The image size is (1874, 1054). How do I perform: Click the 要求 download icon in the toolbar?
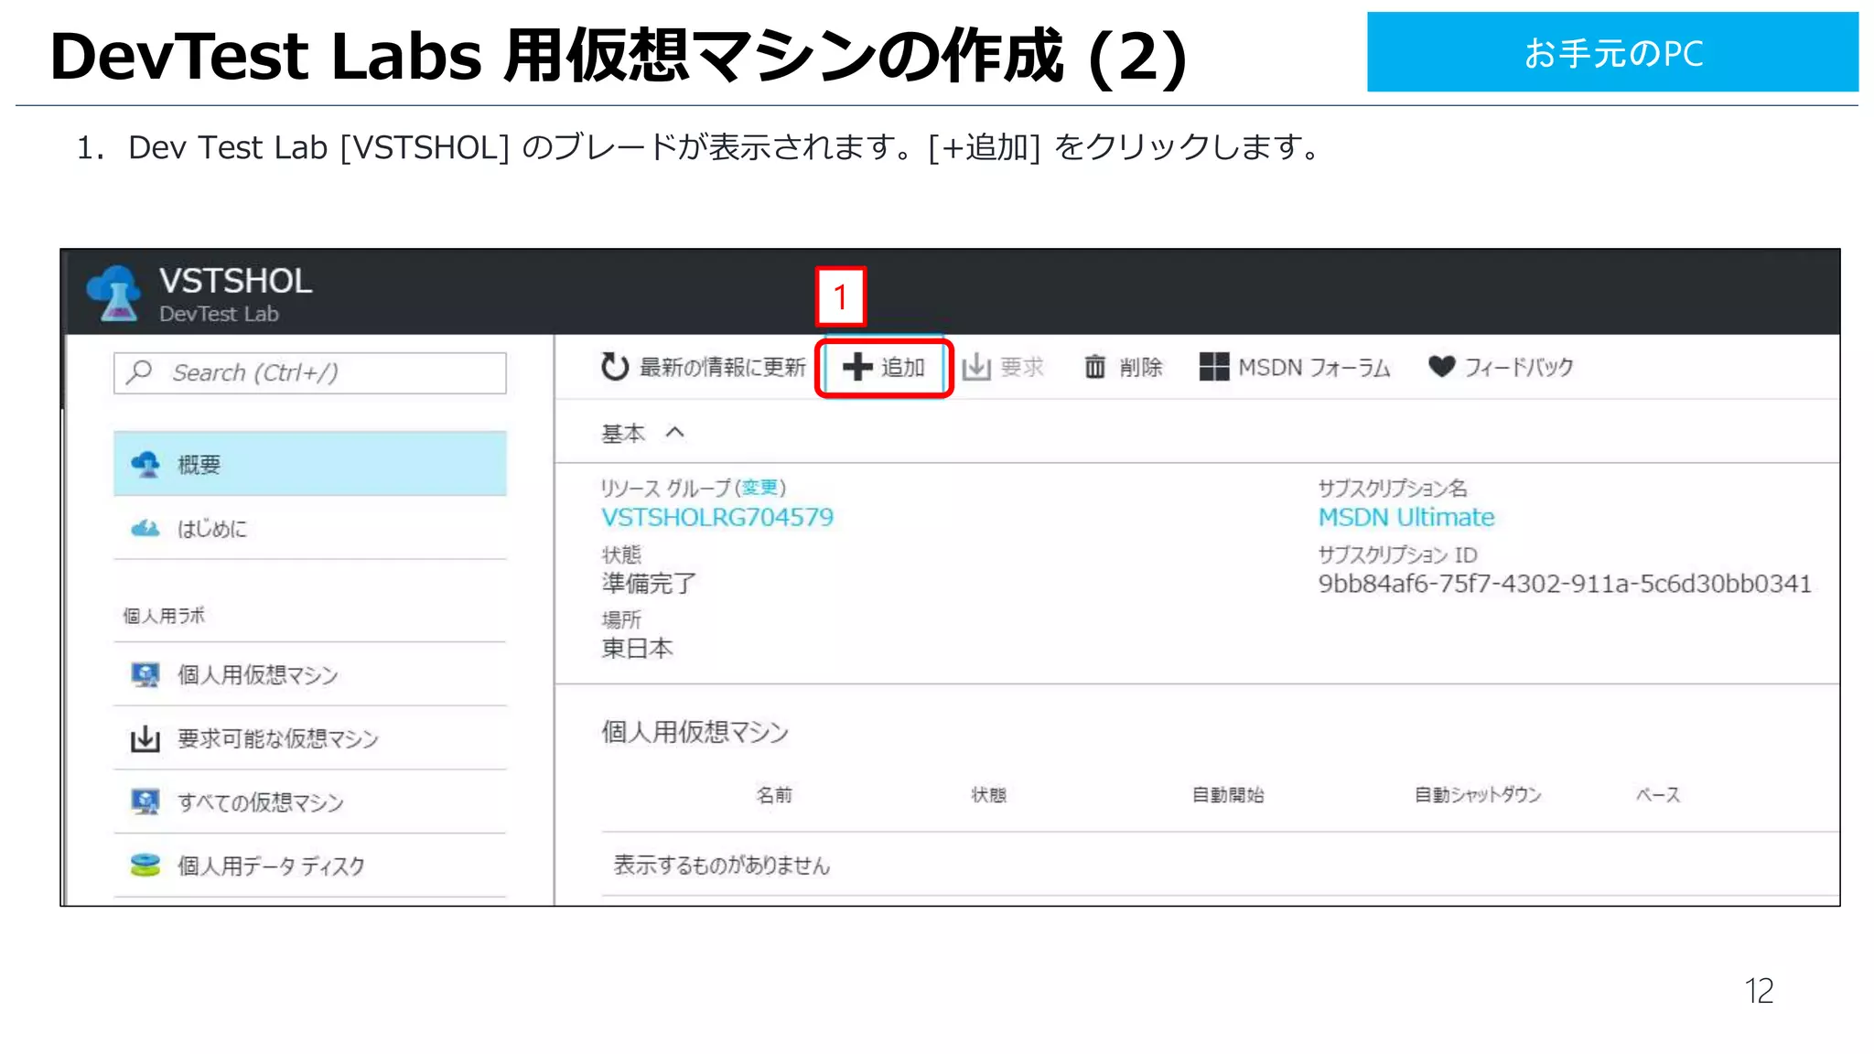(976, 367)
